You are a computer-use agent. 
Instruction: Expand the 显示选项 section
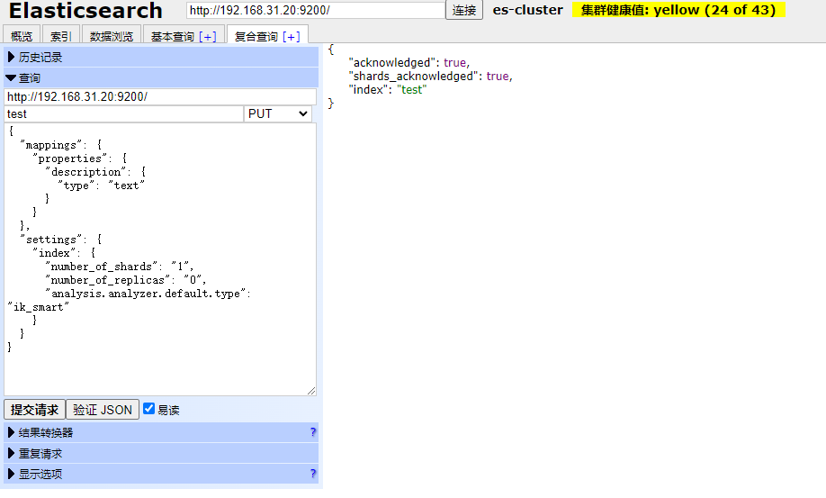coord(40,474)
